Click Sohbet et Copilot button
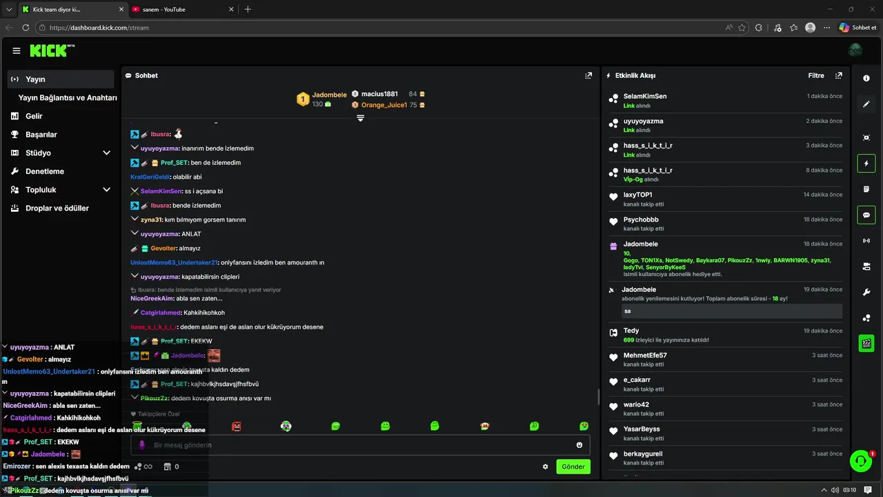 (x=857, y=28)
